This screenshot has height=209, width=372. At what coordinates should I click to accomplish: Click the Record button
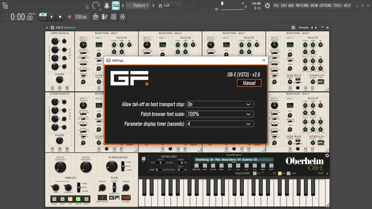(69, 17)
